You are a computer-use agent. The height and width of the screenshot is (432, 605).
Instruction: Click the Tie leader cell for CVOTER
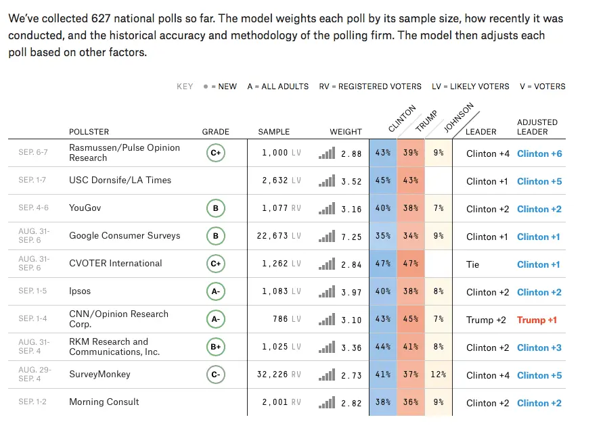point(472,264)
